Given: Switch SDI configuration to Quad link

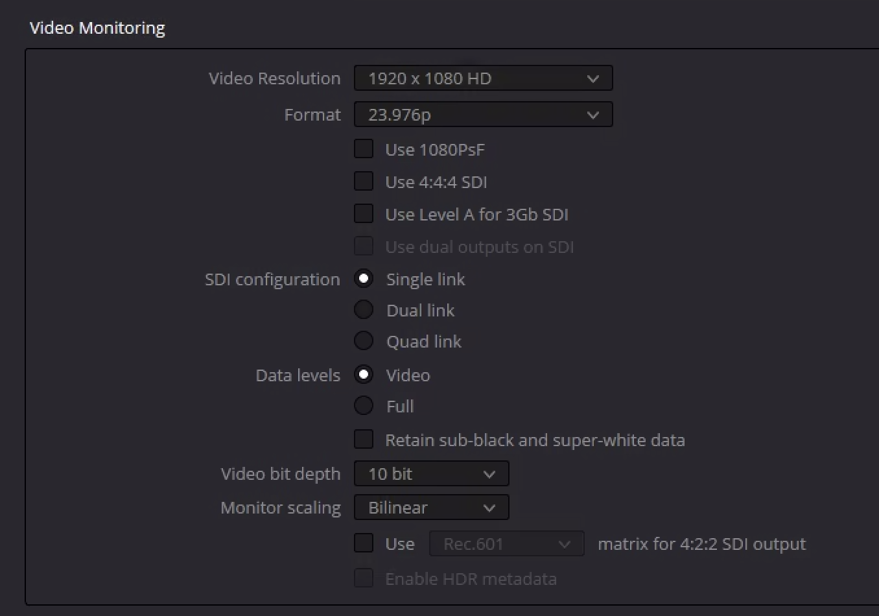Looking at the screenshot, I should click(364, 341).
